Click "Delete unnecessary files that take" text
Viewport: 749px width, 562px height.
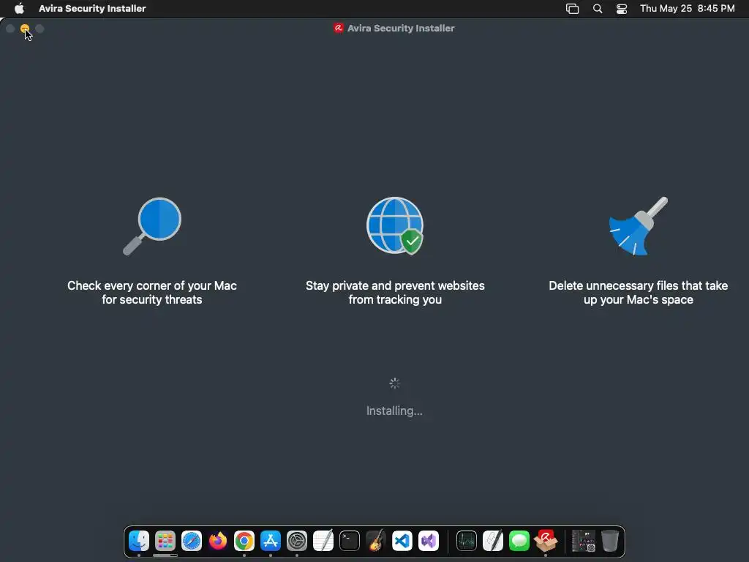click(x=638, y=285)
